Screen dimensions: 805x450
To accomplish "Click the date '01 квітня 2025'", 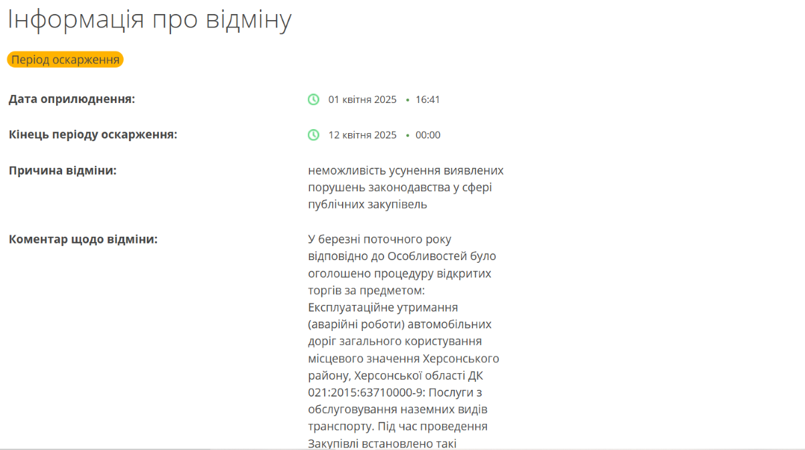I will pyautogui.click(x=362, y=100).
